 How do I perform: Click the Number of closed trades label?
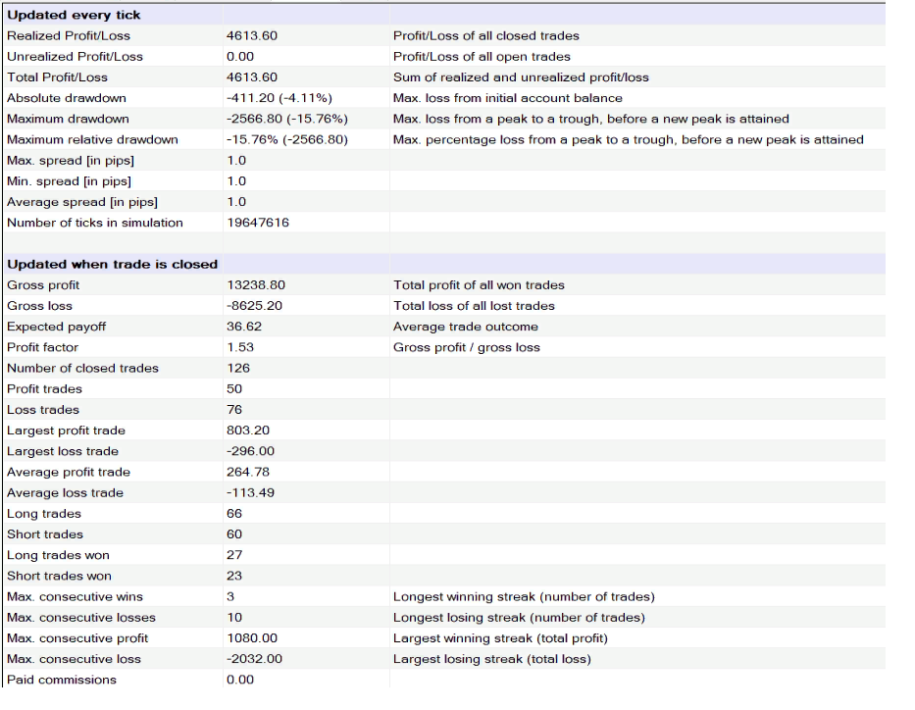pos(82,369)
